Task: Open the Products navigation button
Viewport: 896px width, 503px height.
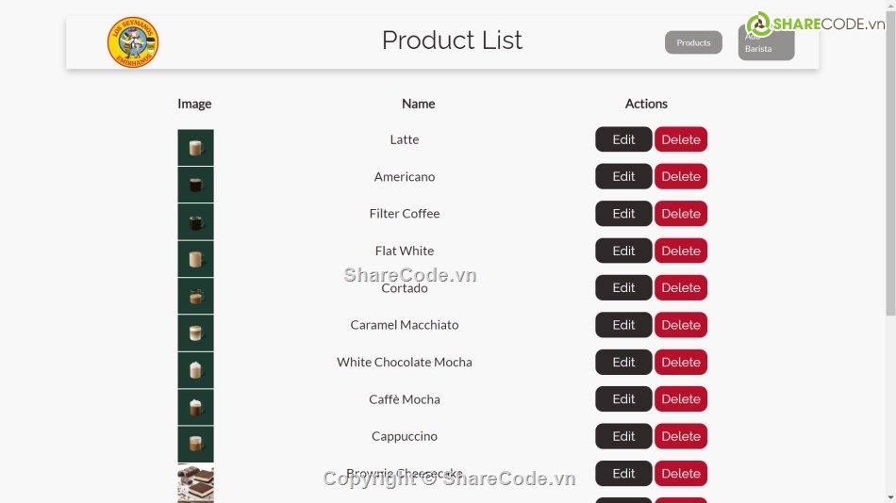Action: (693, 42)
